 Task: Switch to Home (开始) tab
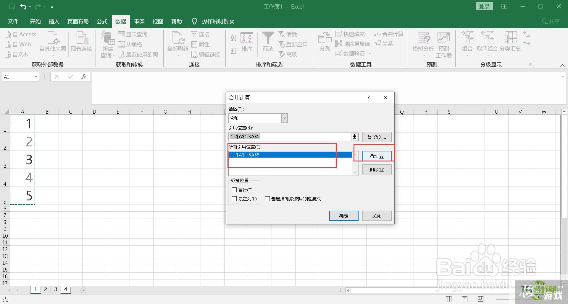(35, 22)
